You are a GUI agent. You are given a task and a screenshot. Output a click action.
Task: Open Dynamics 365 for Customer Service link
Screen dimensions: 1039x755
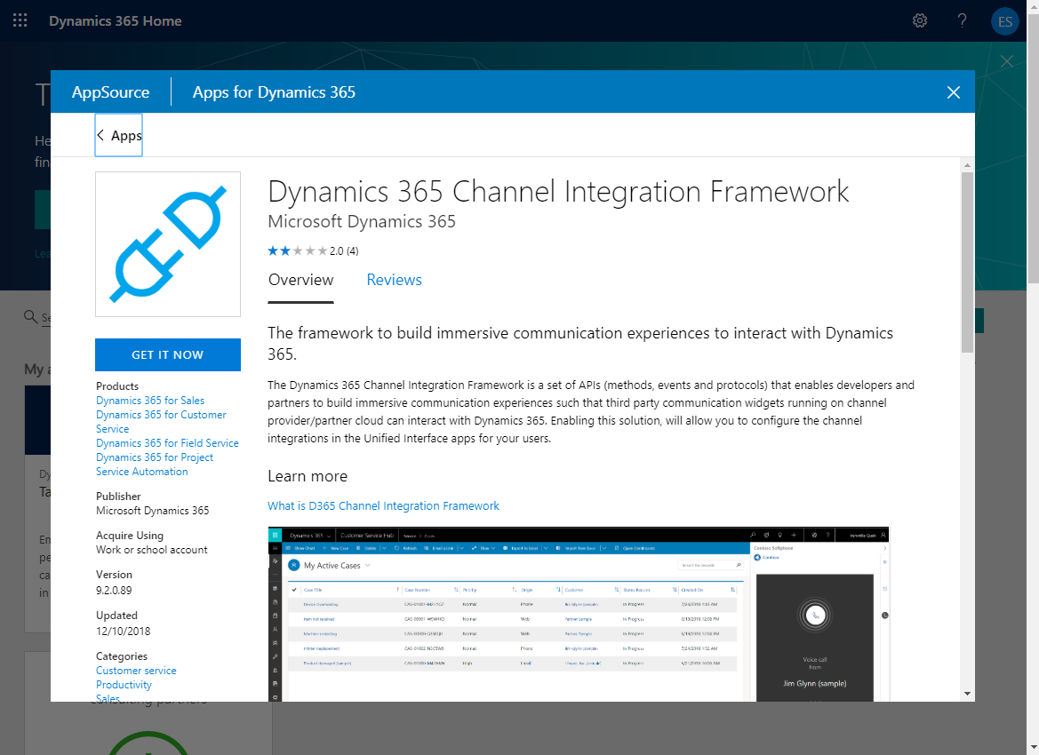(161, 422)
